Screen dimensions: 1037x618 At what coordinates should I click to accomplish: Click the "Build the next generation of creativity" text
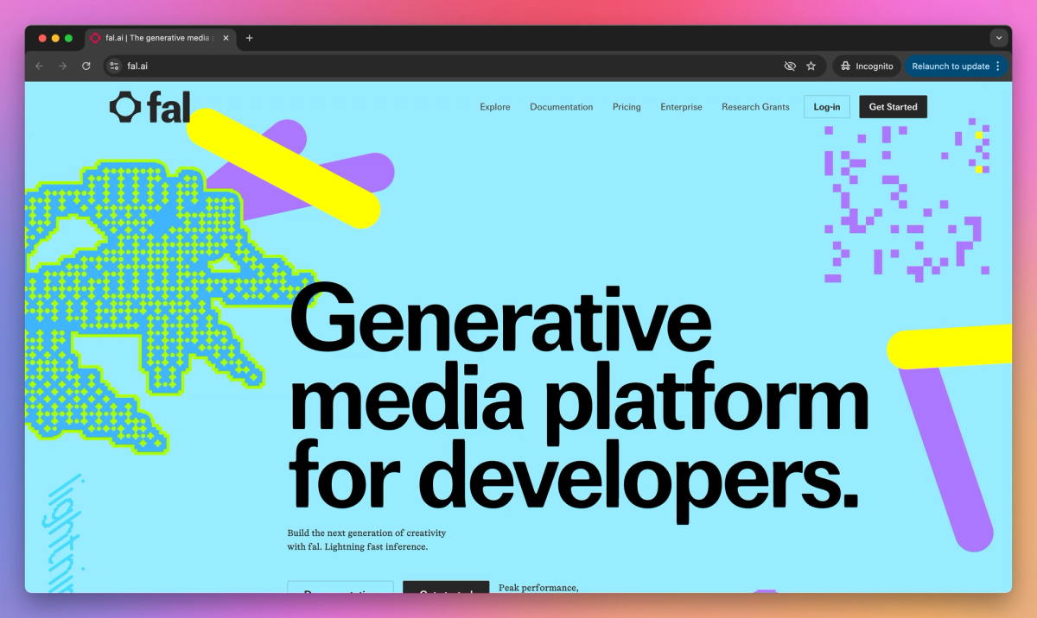tap(367, 533)
